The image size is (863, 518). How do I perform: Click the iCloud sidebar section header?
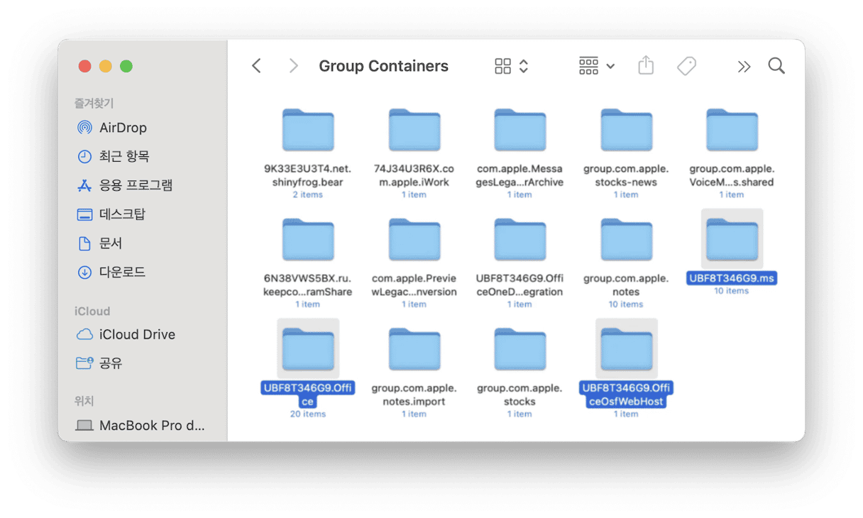pos(92,311)
